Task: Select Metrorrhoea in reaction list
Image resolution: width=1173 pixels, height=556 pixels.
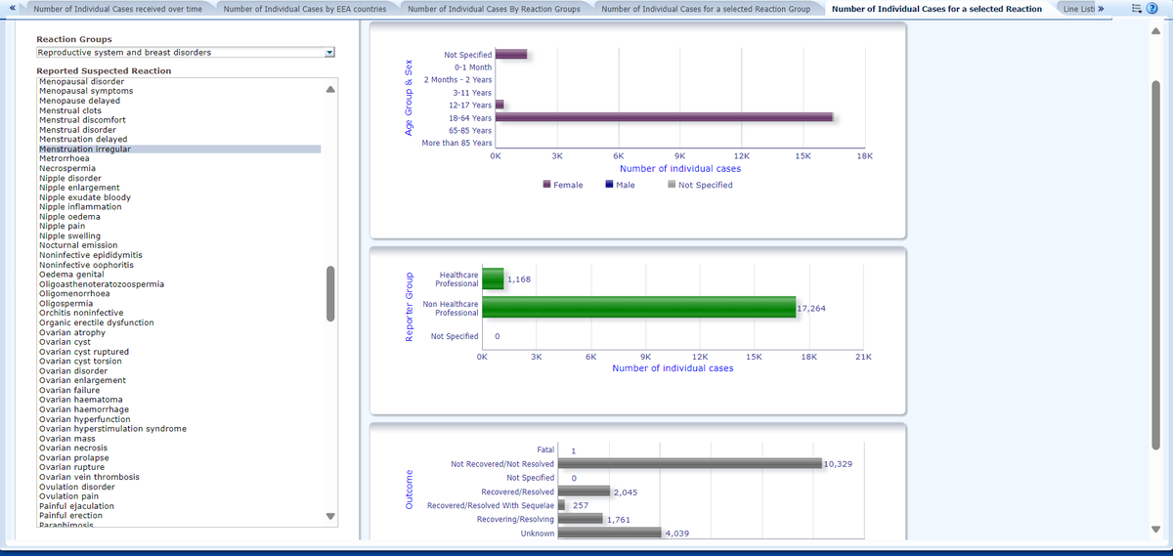Action: coord(65,158)
